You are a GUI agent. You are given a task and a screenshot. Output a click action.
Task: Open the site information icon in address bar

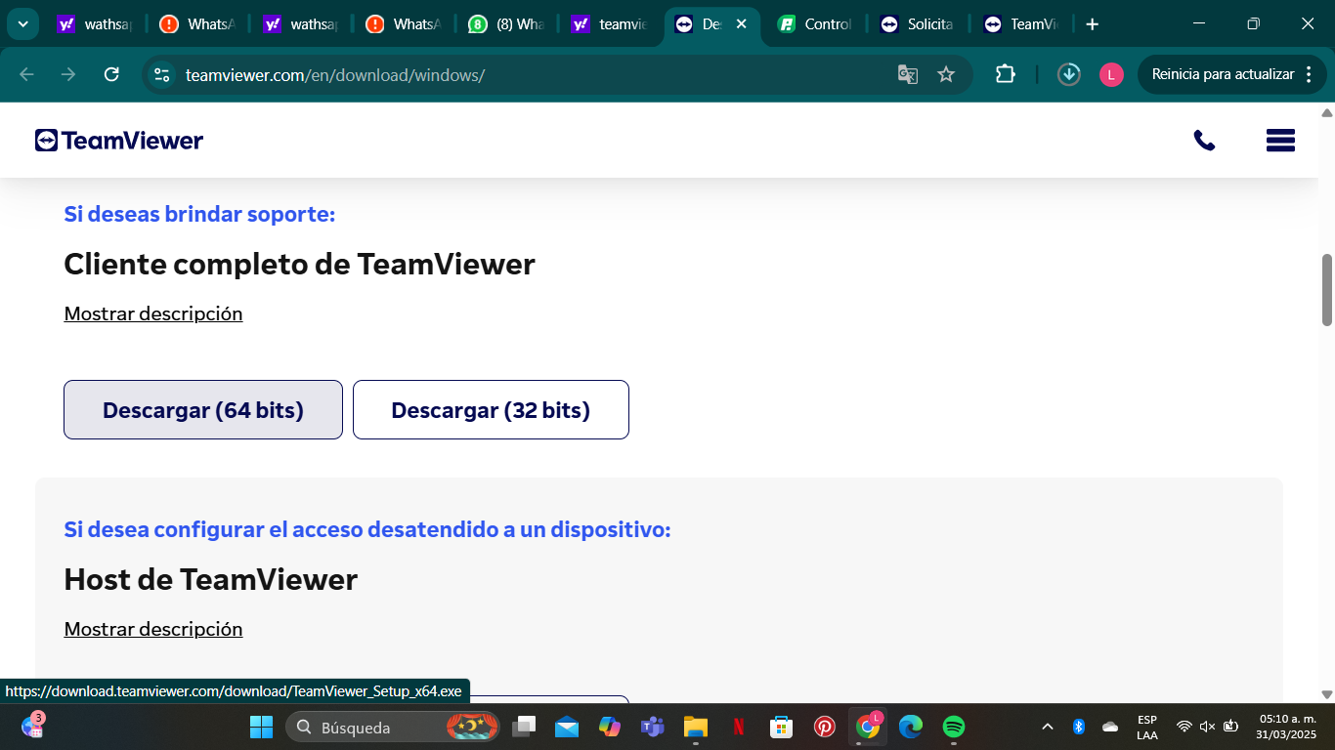click(162, 74)
